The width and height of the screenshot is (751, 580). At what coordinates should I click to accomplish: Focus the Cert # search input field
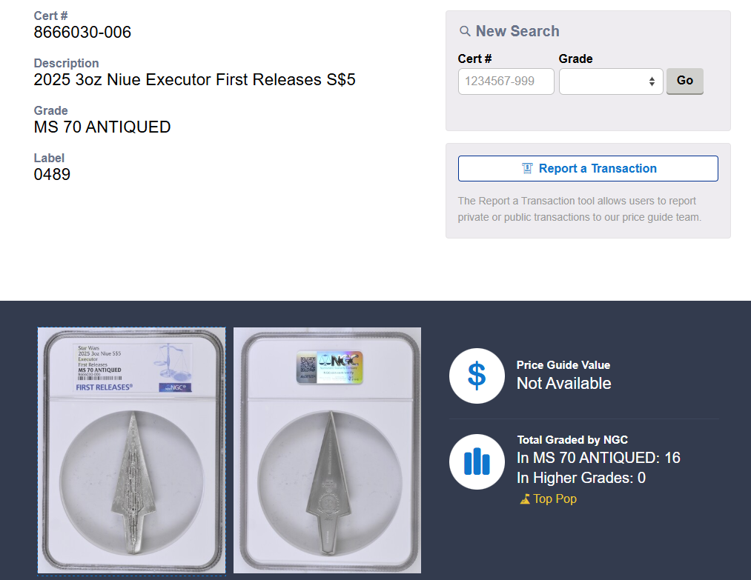[x=506, y=81]
